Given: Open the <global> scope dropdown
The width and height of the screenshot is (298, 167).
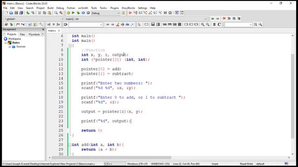Looking at the screenshot, I should [34, 19].
